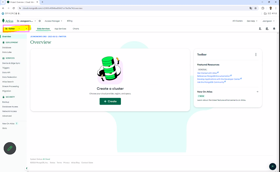Expand Jeongwon's organization dropdown
The height and width of the screenshot is (172, 280).
pyautogui.click(x=27, y=21)
